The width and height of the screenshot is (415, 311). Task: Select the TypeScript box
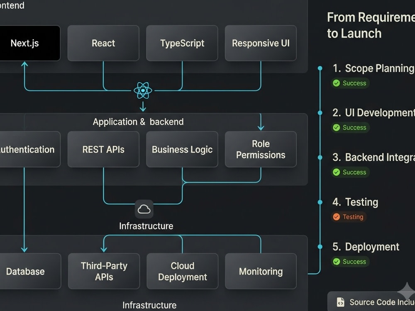coord(182,43)
